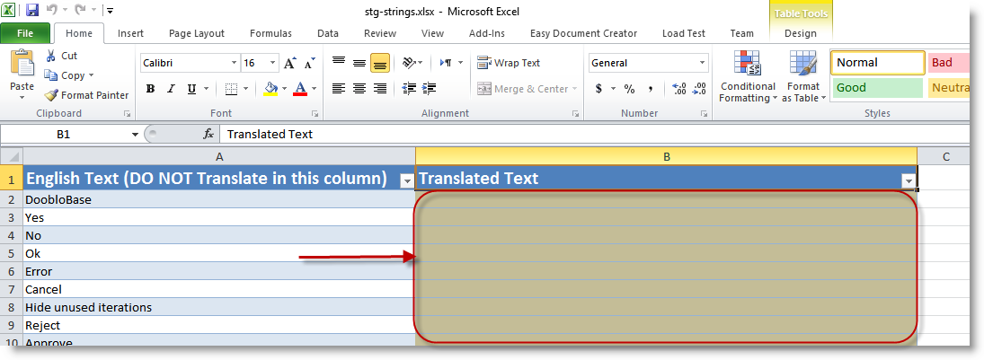
Task: Click the Save icon in quick access toolbar
Action: [32, 10]
